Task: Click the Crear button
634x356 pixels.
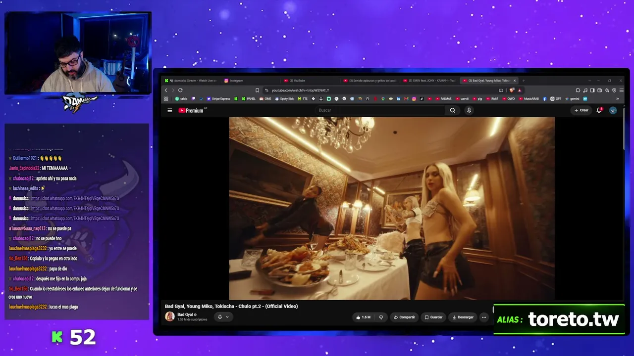Action: point(581,110)
